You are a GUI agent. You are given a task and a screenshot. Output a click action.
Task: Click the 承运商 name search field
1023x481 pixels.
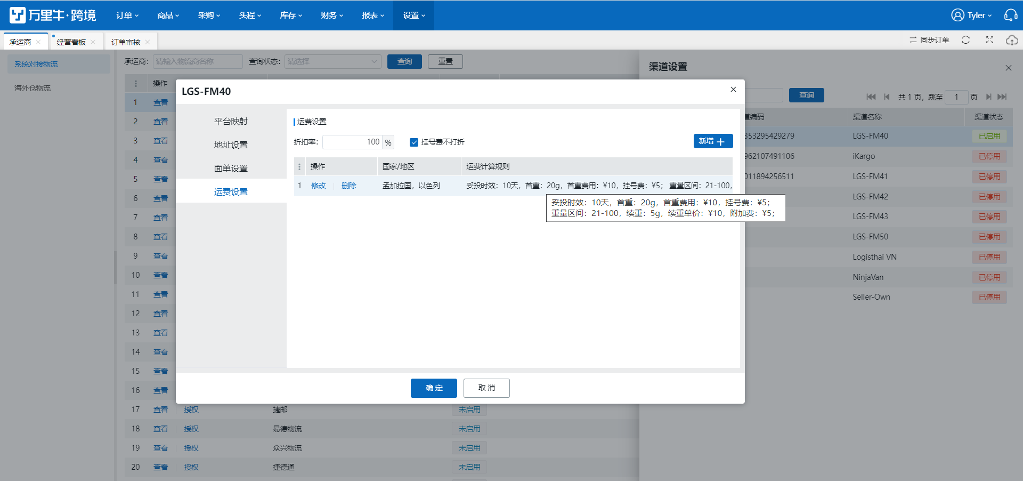click(x=198, y=61)
